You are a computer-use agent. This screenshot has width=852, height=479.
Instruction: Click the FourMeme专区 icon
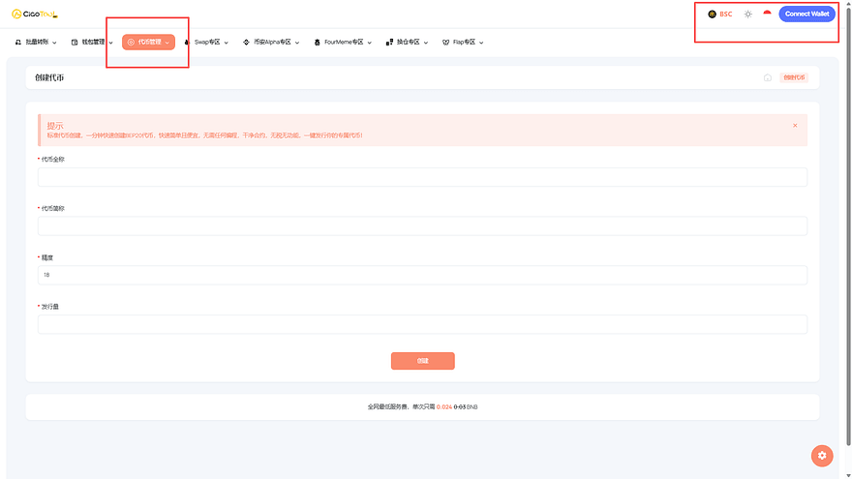pos(318,42)
